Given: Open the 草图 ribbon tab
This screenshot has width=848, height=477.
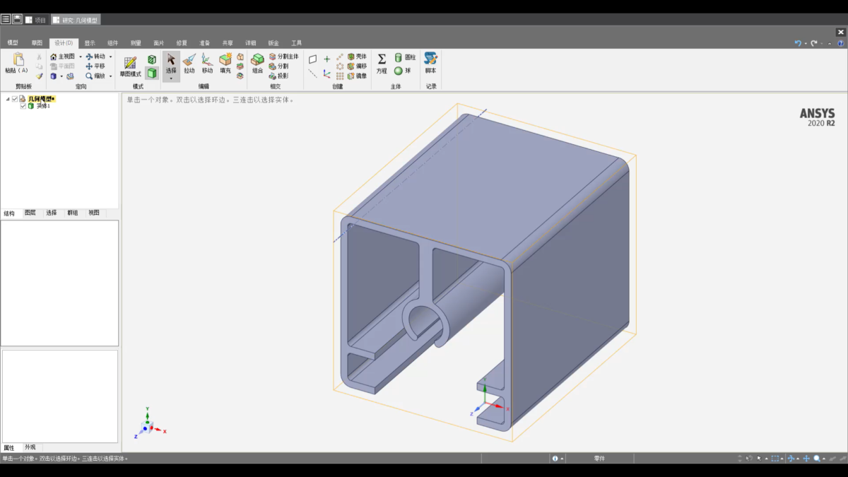Looking at the screenshot, I should click(x=37, y=43).
